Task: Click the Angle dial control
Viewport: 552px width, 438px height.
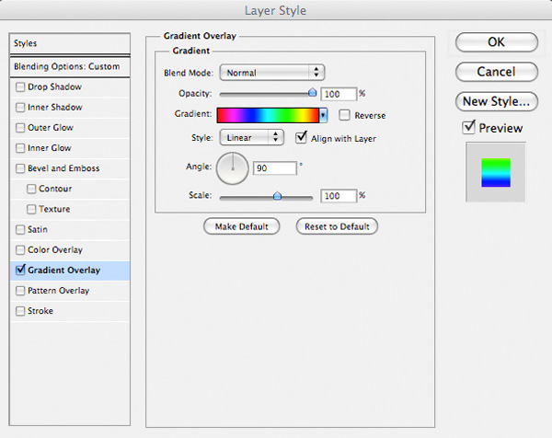Action: coord(233,168)
